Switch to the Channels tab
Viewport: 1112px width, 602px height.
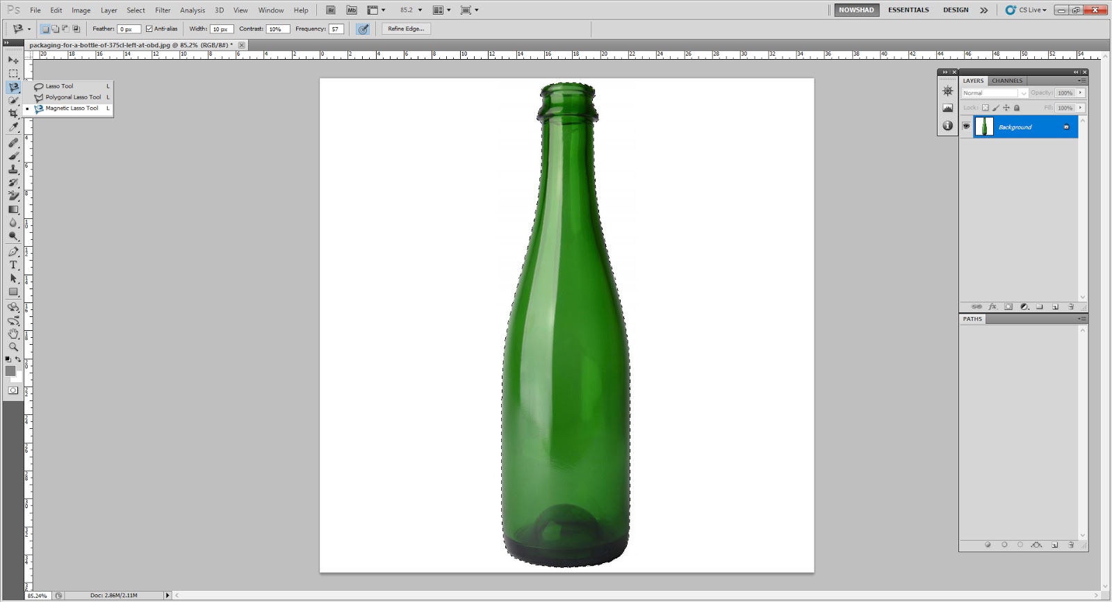[x=1007, y=81]
